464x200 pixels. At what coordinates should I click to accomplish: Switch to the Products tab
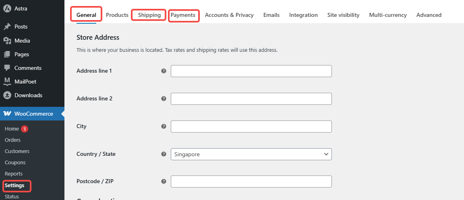coord(117,15)
